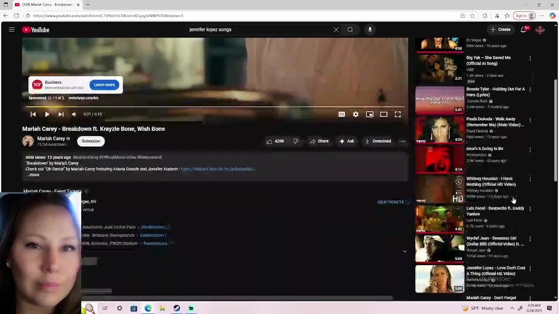The image size is (559, 314).
Task: Click the browser address bar URL
Action: (x=108, y=16)
